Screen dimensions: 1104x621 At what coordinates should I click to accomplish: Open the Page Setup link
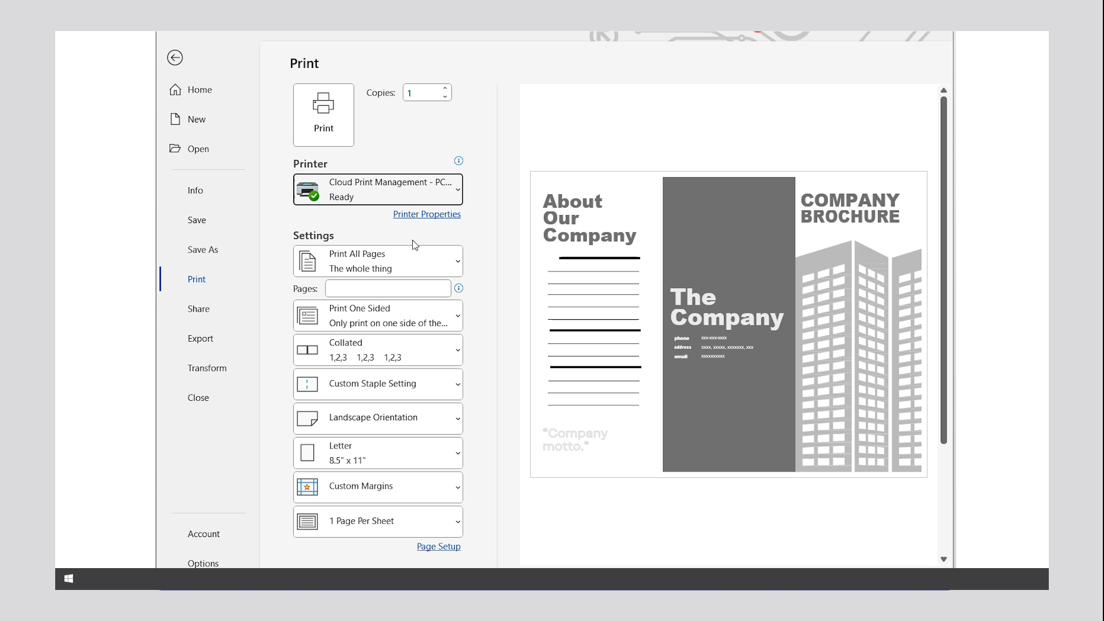[x=438, y=546]
